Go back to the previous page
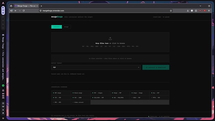Viewport: 215px width, 121px height. tap(15, 11)
